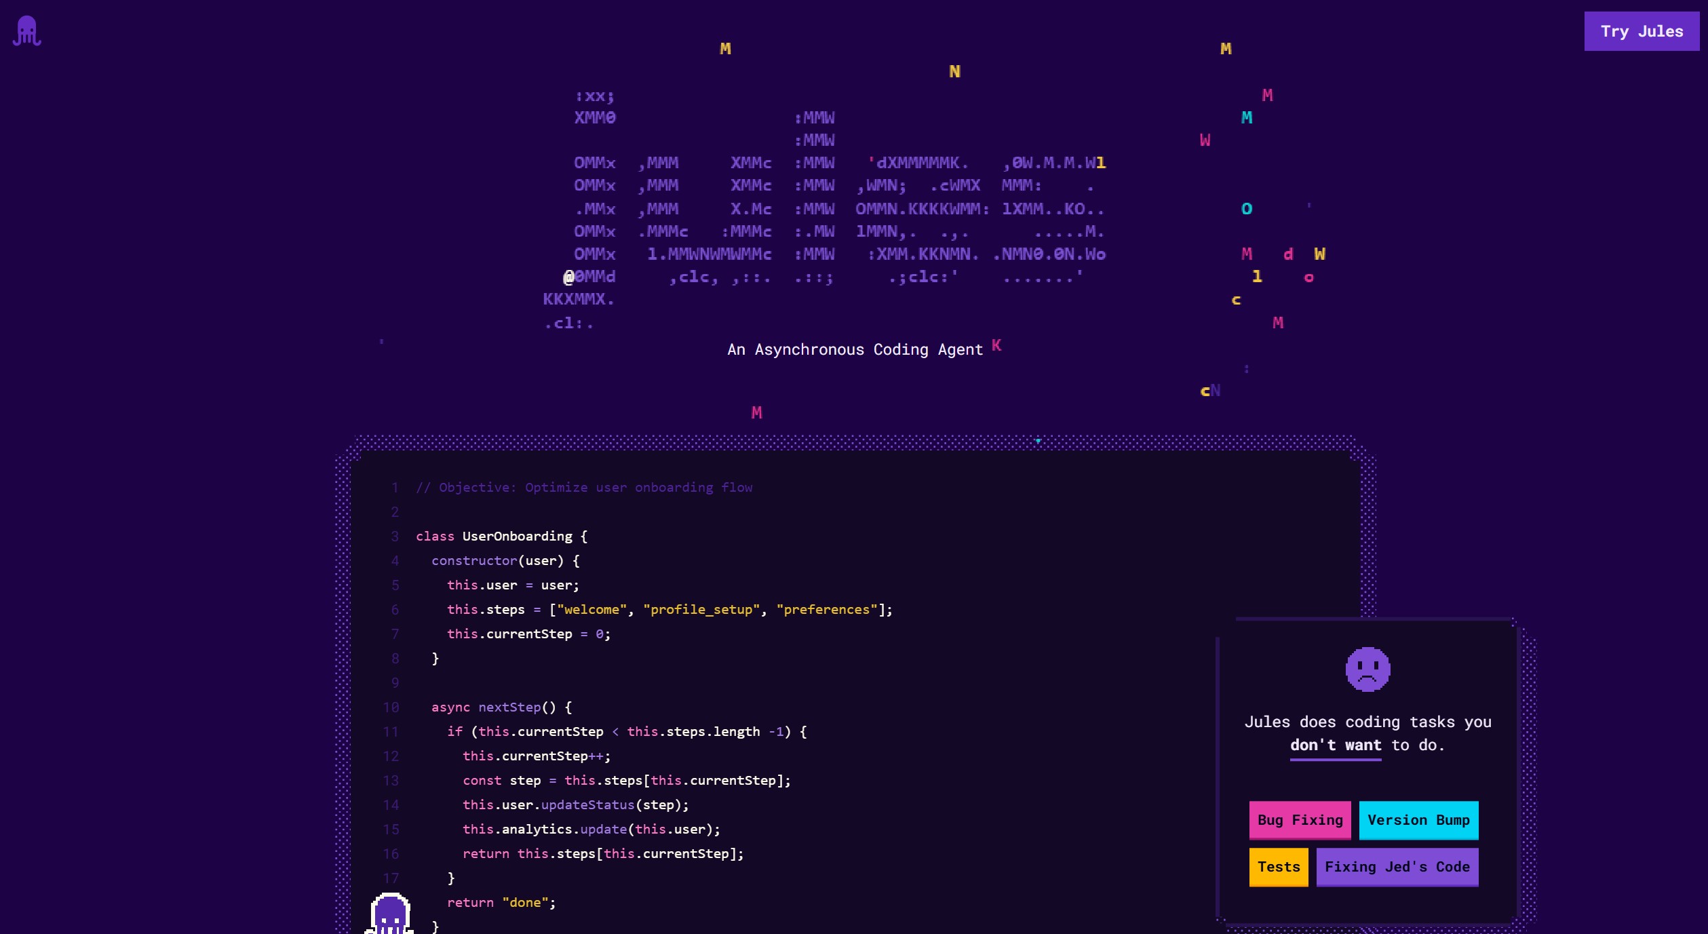Click the pixel octopus at editor bottom
Screen dimensions: 1708x934
click(x=390, y=914)
